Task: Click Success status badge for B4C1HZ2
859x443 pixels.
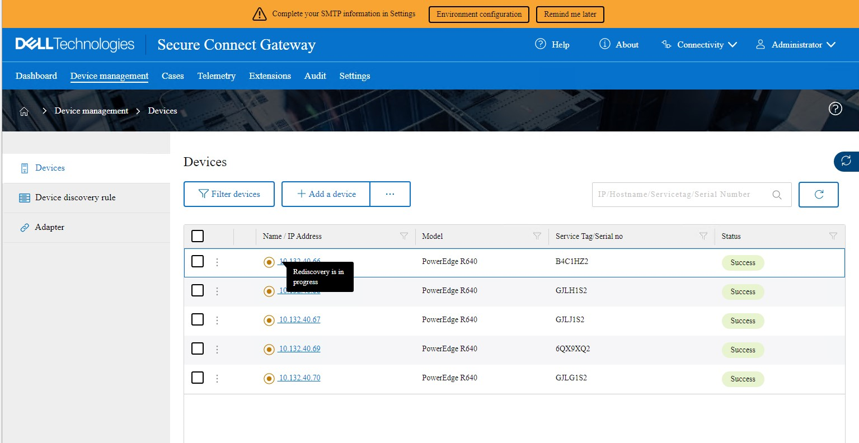Action: tap(743, 263)
